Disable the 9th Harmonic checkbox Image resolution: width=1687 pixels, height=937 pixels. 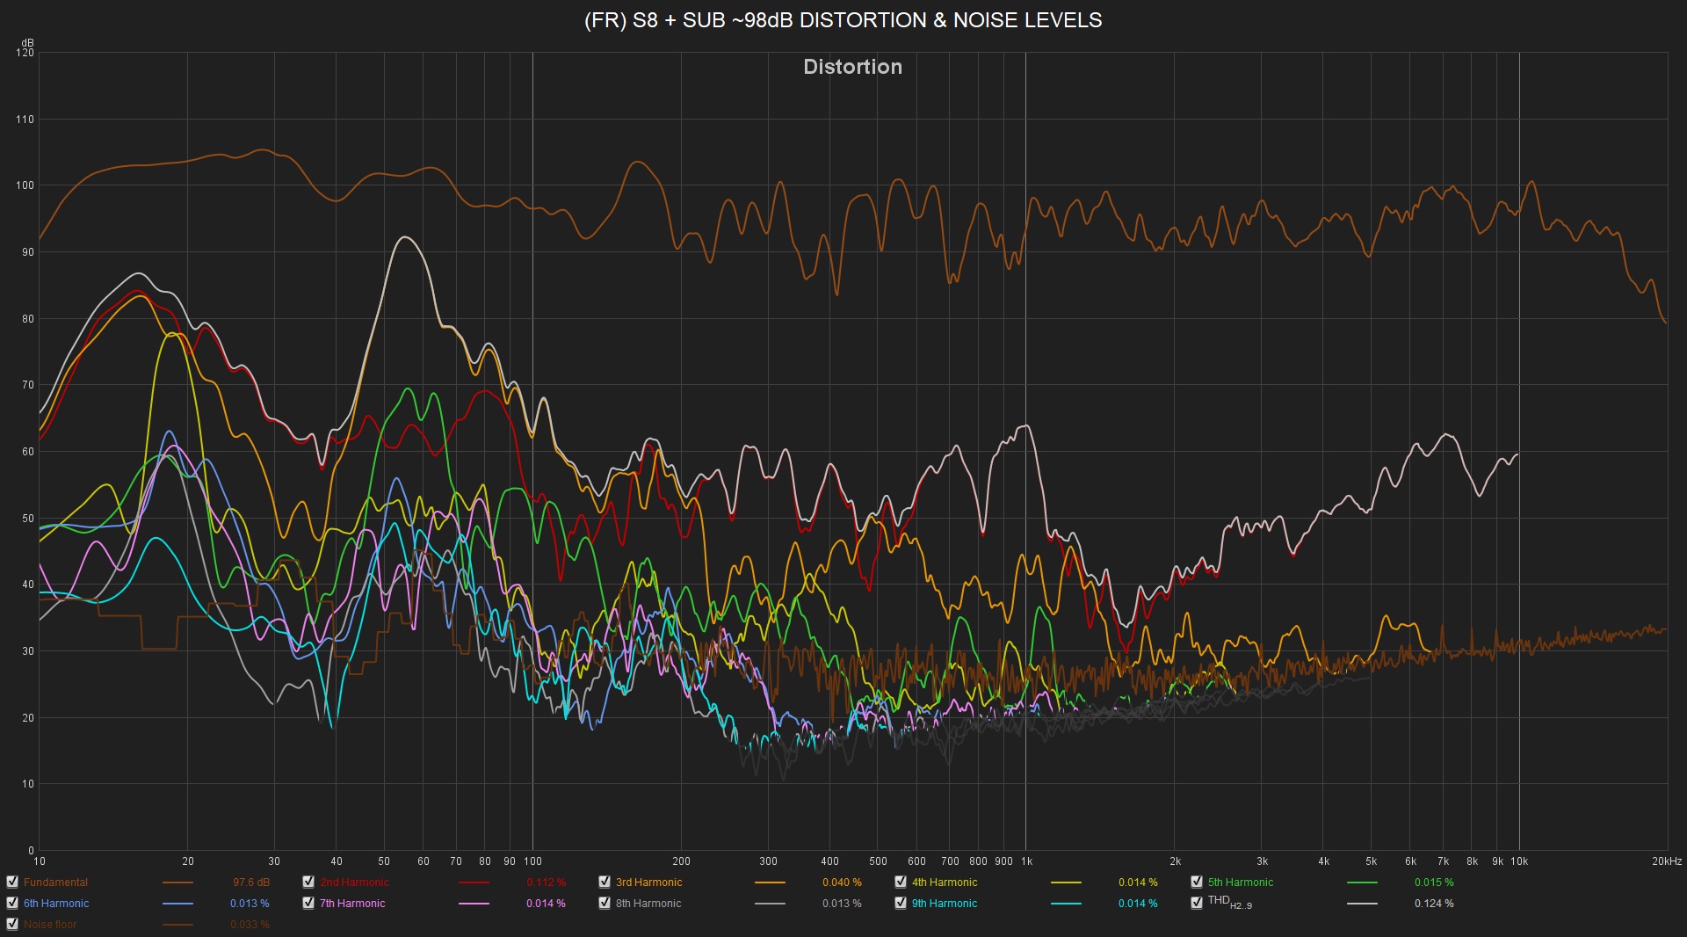click(901, 903)
